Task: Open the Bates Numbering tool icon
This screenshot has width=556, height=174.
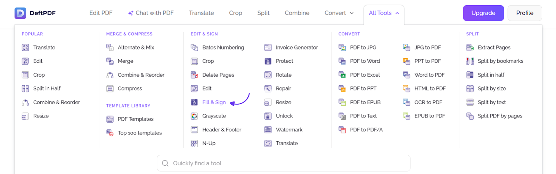Action: [194, 47]
